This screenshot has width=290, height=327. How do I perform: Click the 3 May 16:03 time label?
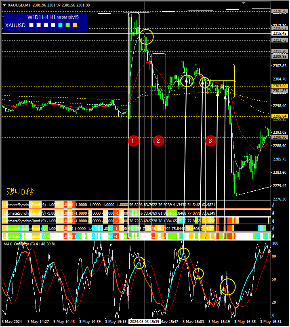click(193, 322)
